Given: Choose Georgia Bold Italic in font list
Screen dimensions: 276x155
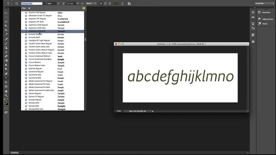Looking at the screenshot, I should click(x=53, y=109).
